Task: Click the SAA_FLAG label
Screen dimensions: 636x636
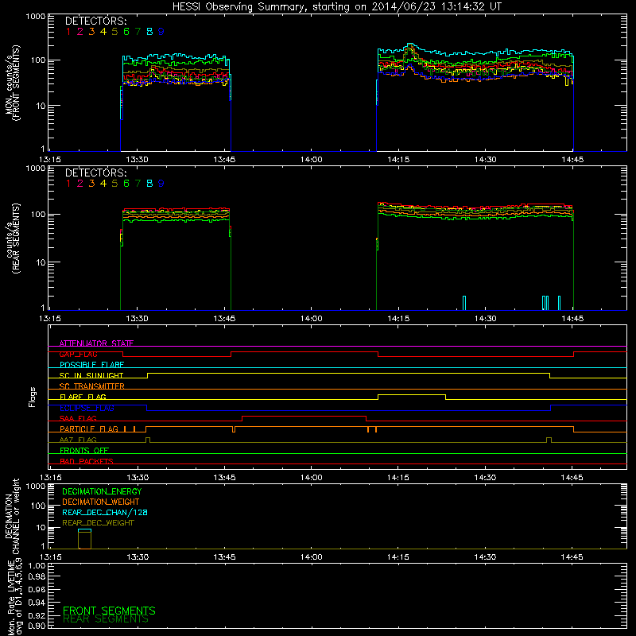Action: point(78,418)
